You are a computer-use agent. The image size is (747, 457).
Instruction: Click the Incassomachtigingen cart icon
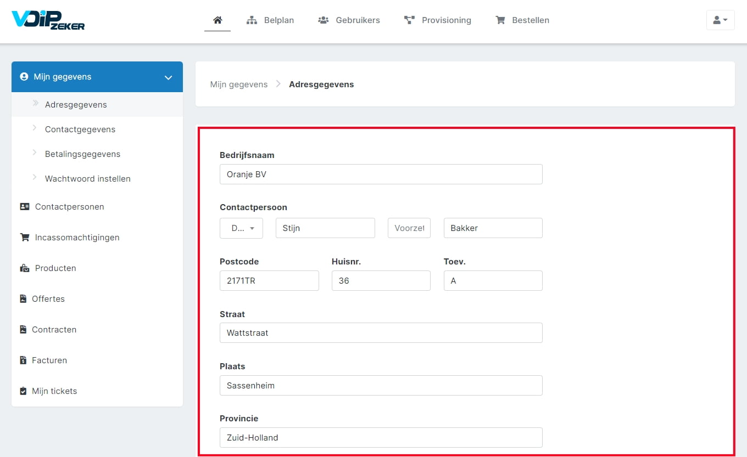(x=25, y=238)
